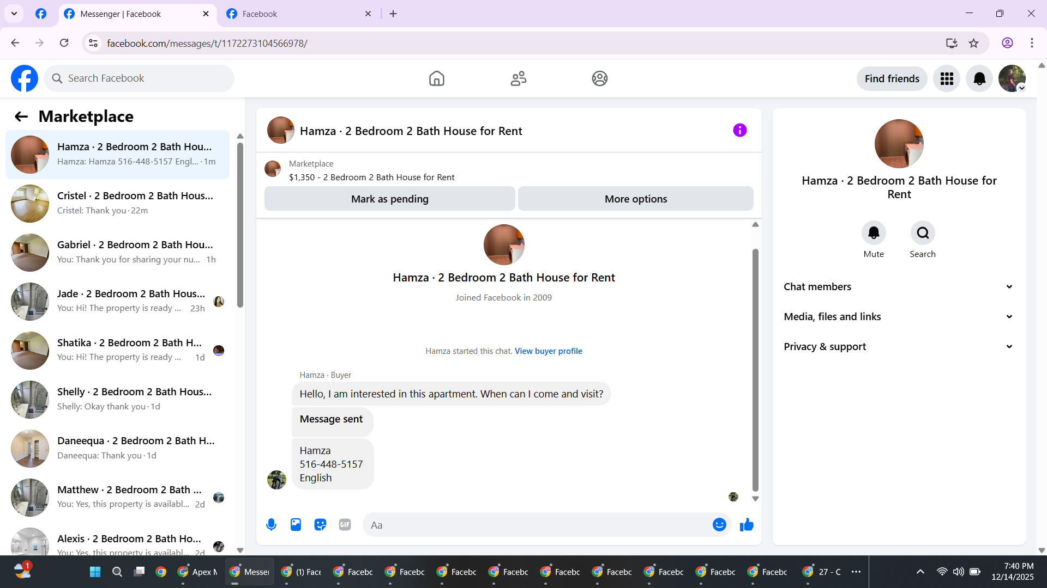Send a thumbs-up like
Viewport: 1047px width, 588px height.
[747, 525]
